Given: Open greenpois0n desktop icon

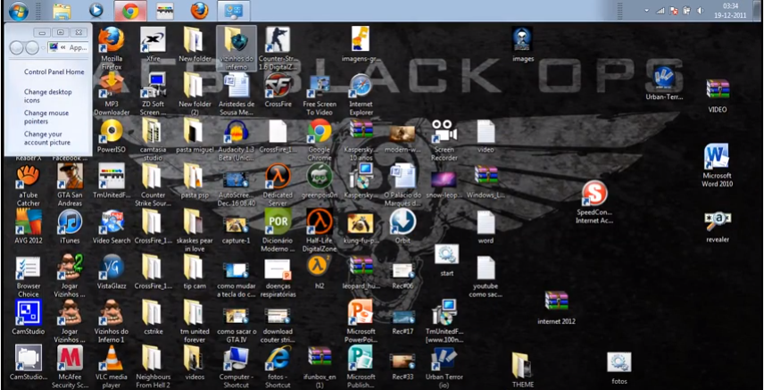Looking at the screenshot, I should click(x=320, y=181).
